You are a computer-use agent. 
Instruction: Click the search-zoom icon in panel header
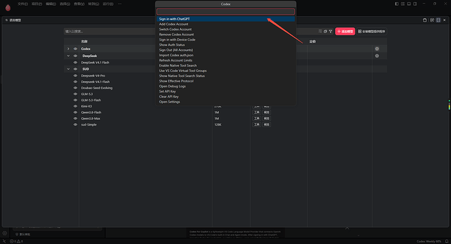pyautogui.click(x=432, y=20)
